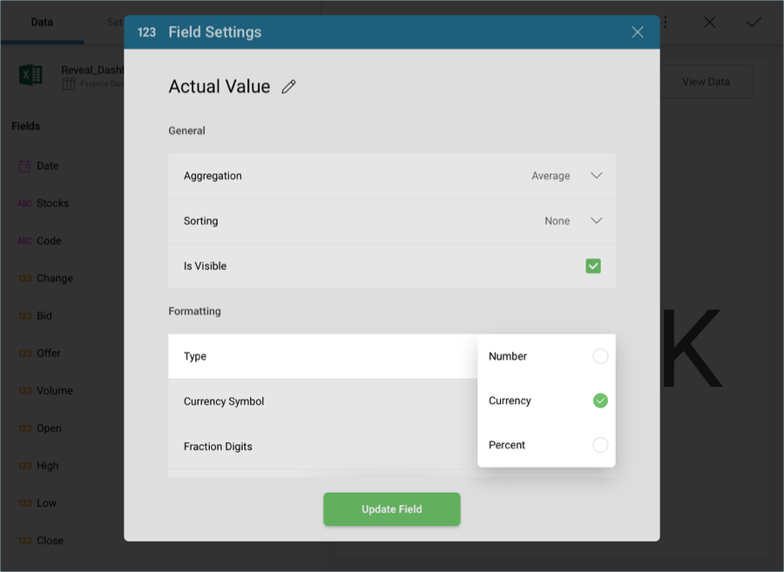Image resolution: width=784 pixels, height=572 pixels.
Task: Click the ABC icon beside Stocks field
Action: tap(24, 204)
